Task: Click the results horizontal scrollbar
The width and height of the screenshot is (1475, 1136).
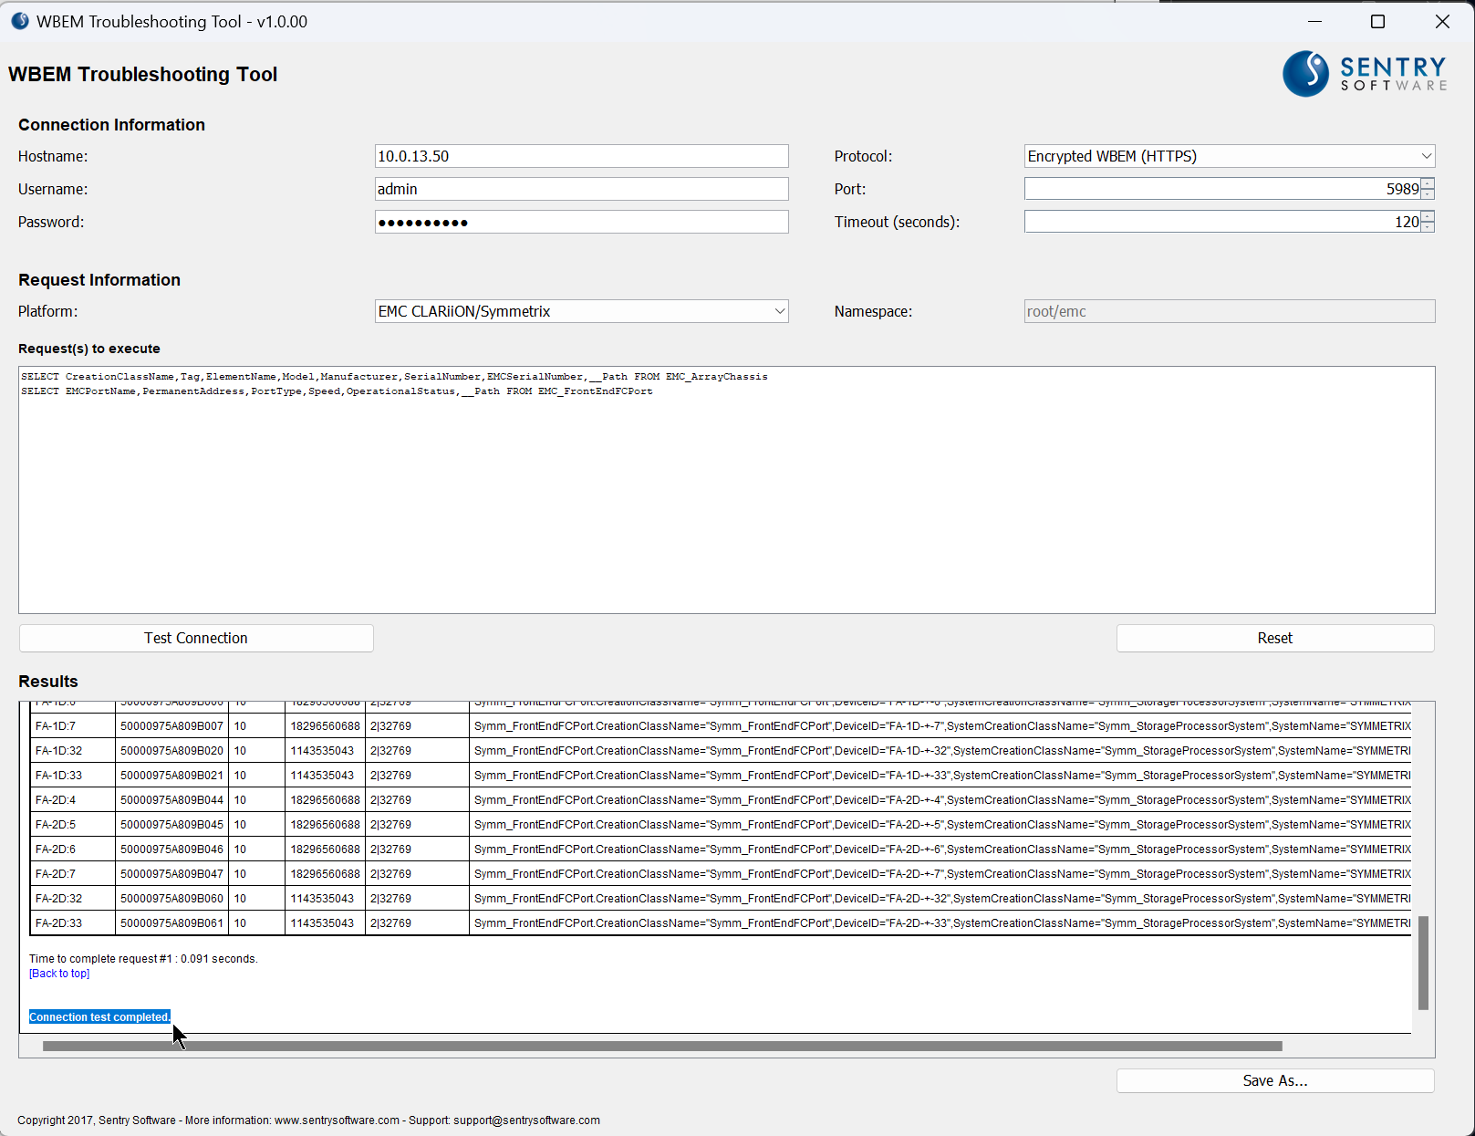Action: (661, 1047)
